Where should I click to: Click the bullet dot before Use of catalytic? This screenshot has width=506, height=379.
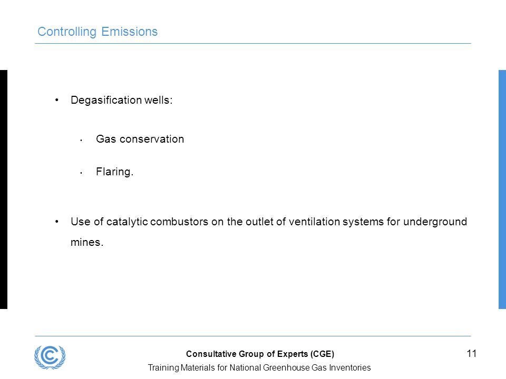(x=57, y=222)
